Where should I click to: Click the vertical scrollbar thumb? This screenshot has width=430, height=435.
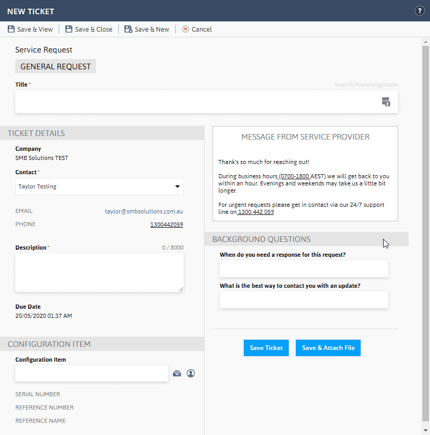(x=425, y=233)
